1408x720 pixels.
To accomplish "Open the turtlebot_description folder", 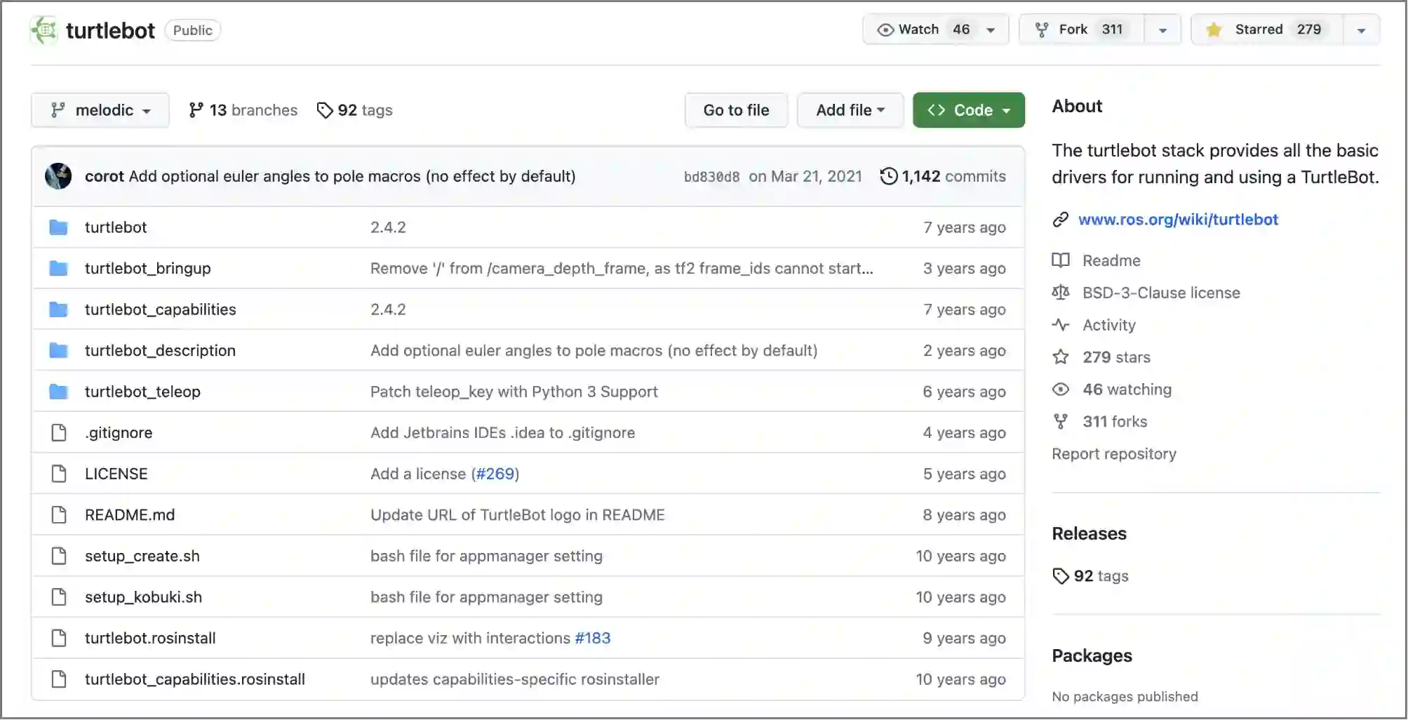I will point(160,350).
